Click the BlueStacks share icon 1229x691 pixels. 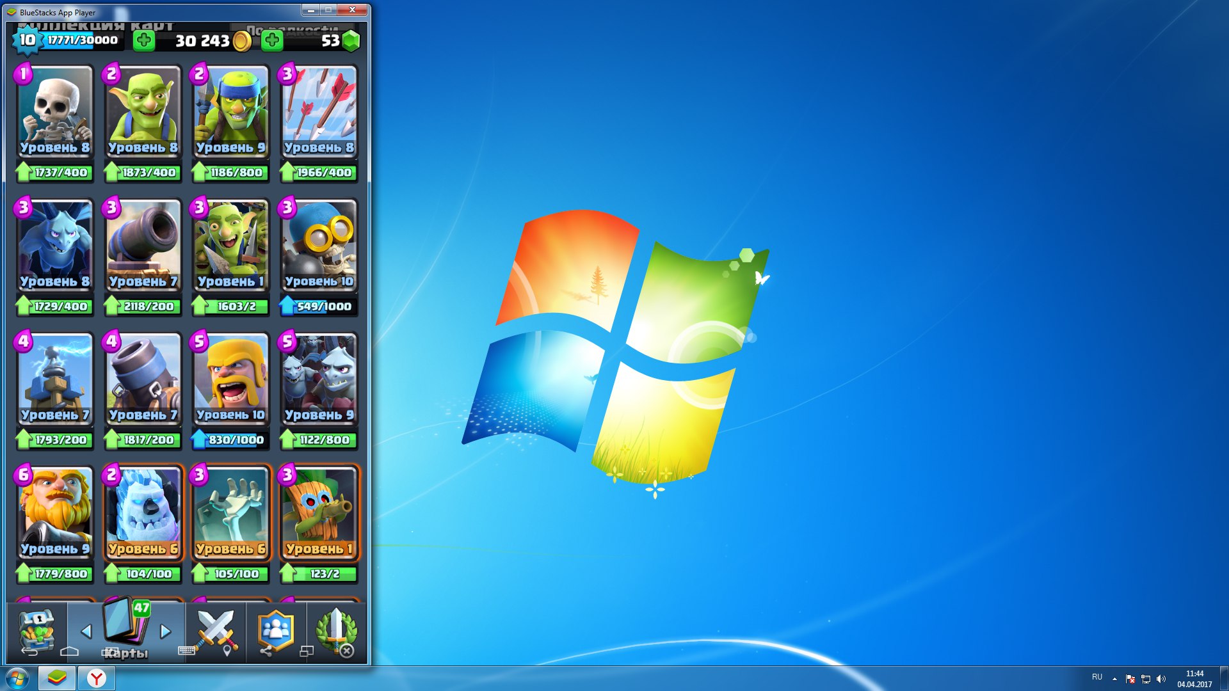266,651
